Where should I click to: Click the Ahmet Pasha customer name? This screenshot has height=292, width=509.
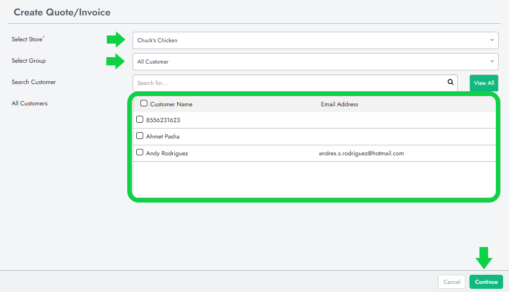tap(163, 136)
